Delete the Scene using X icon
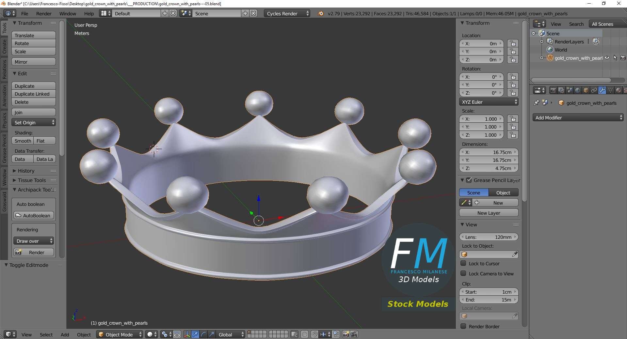This screenshot has height=339, width=627. 253,13
